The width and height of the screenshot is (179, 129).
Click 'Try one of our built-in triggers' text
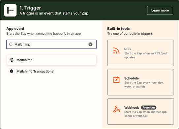(x=130, y=34)
